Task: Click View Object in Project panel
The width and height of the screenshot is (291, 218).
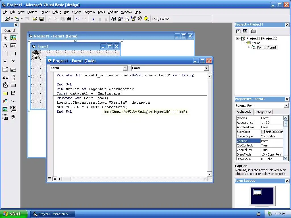Action: point(245,31)
